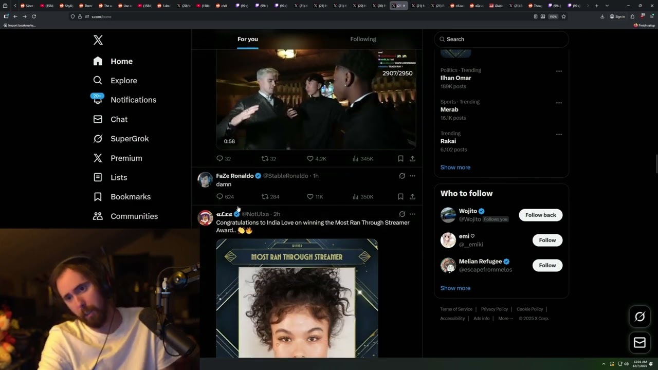The width and height of the screenshot is (658, 370).
Task: Follow the emi account
Action: (x=547, y=240)
